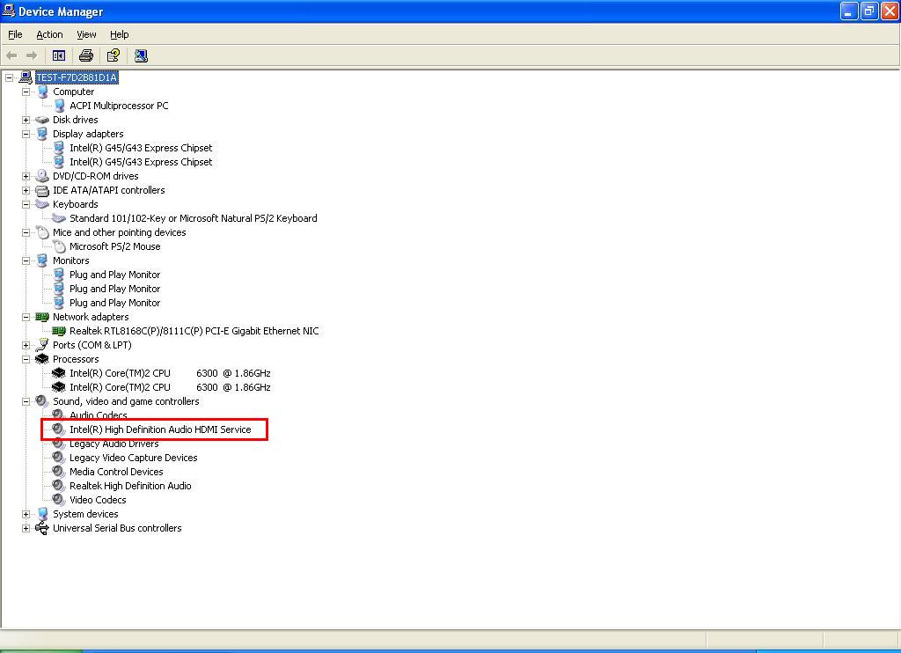
Task: Select Intel(R) High Definition Audio HDMI Service
Action: [x=160, y=429]
